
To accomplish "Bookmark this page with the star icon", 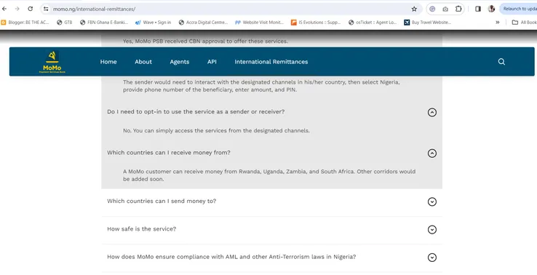I will (414, 9).
